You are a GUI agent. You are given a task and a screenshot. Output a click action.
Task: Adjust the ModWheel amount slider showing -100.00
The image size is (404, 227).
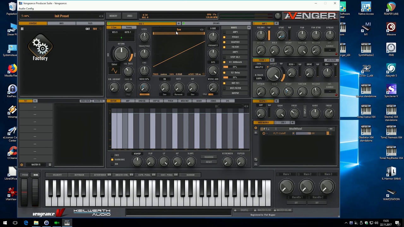311,133
